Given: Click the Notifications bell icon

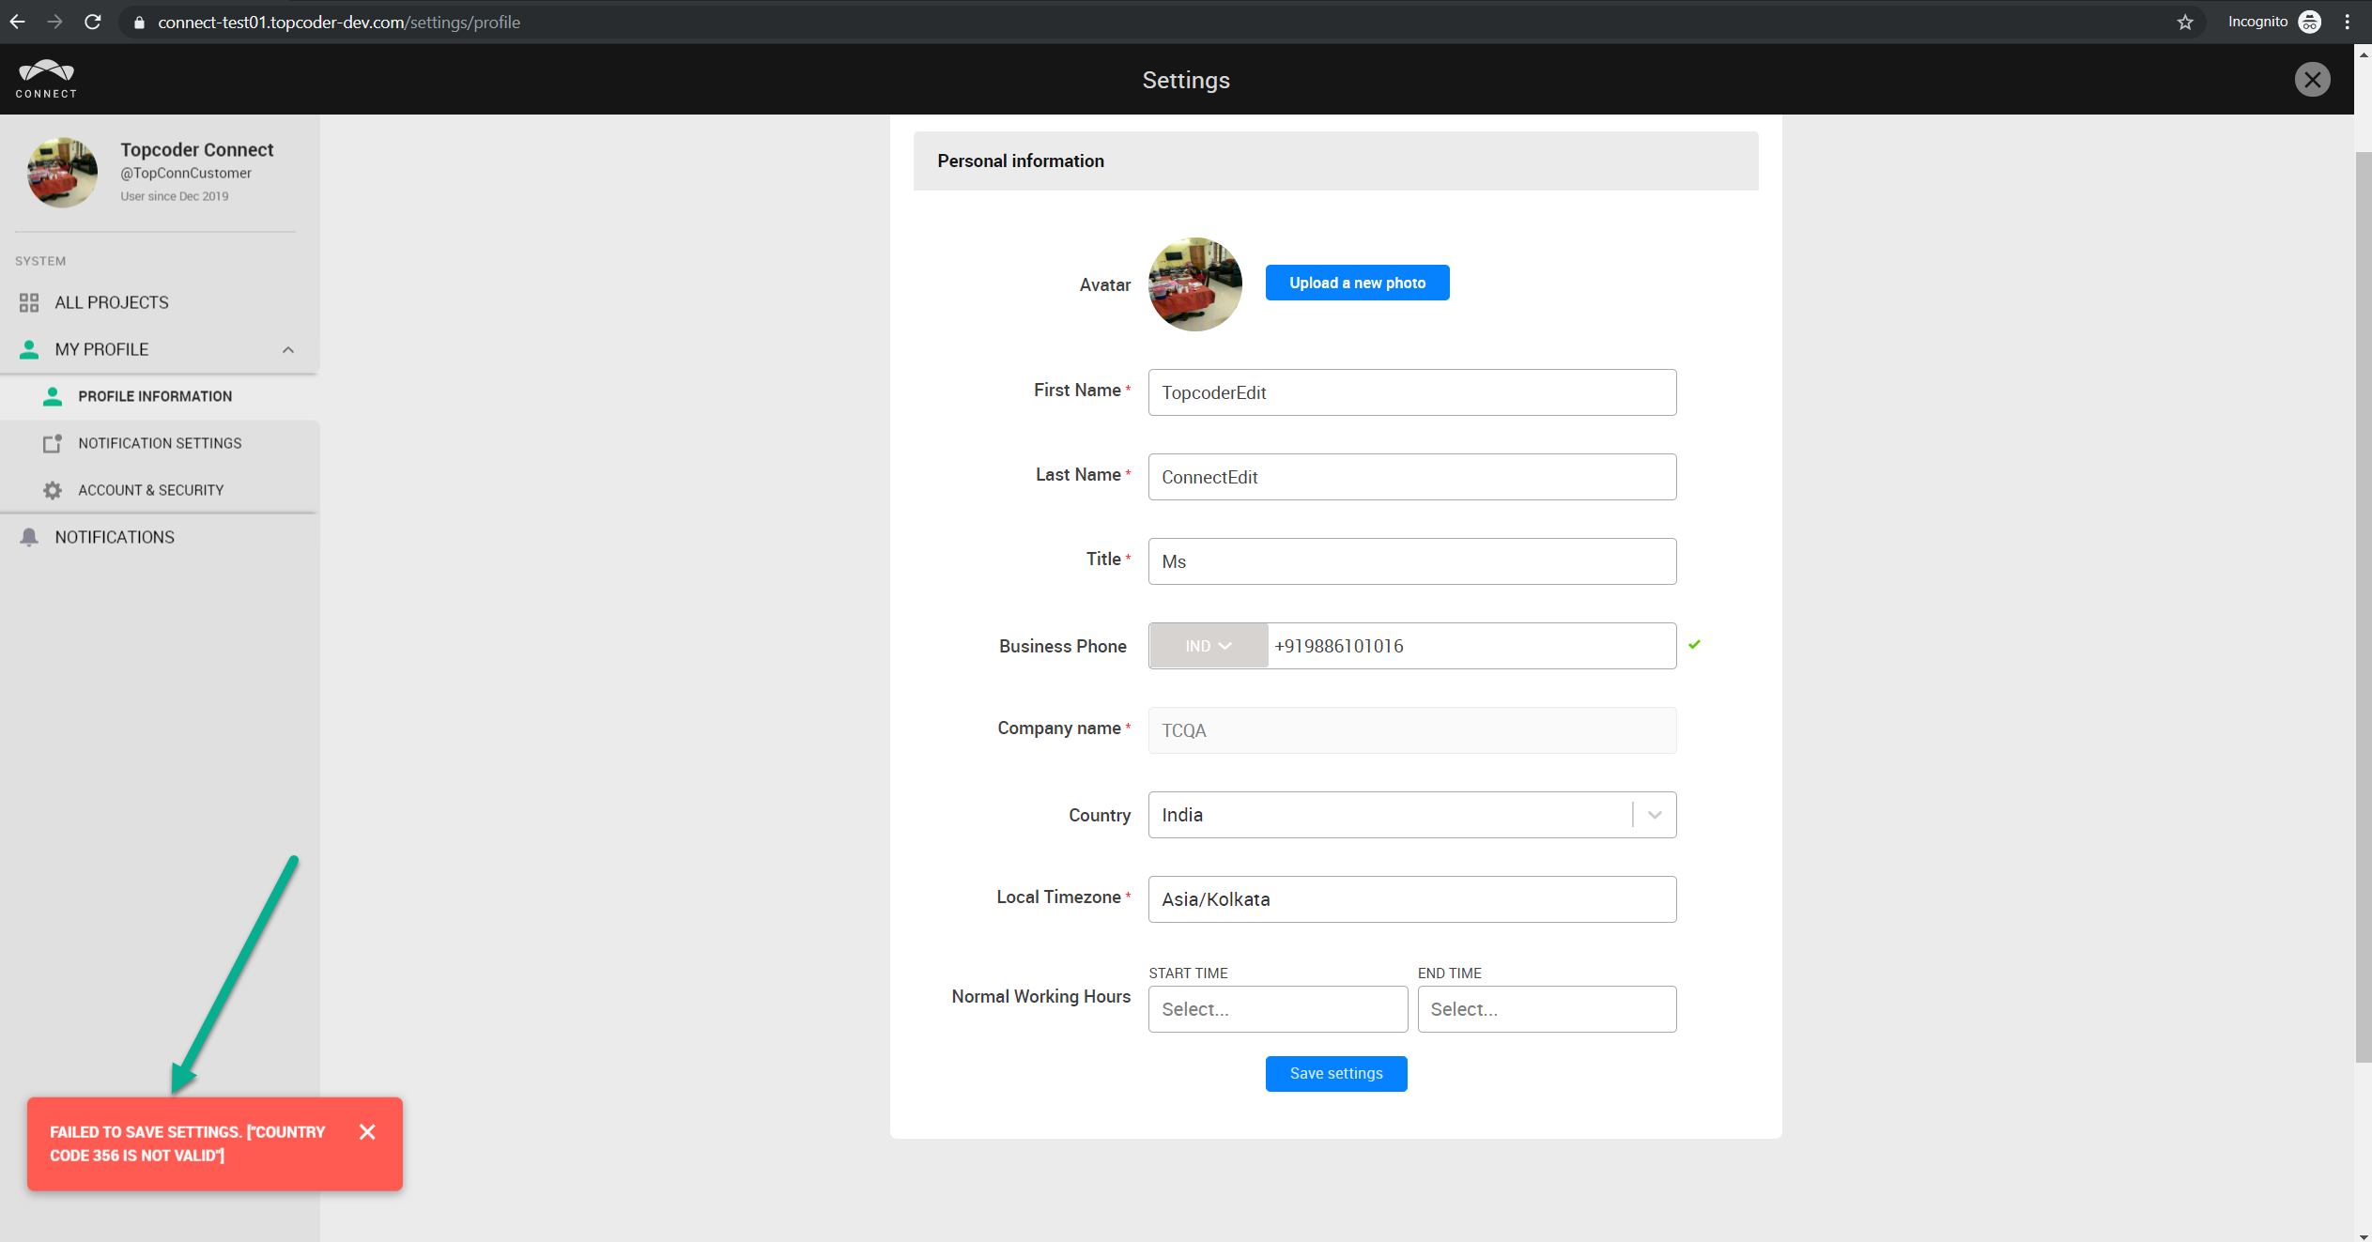Looking at the screenshot, I should click(x=29, y=537).
